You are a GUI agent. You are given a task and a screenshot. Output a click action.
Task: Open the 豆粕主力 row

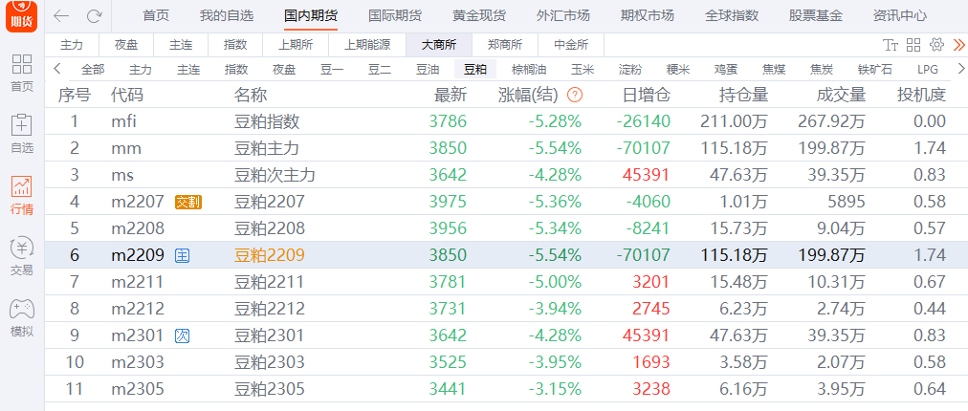point(506,148)
